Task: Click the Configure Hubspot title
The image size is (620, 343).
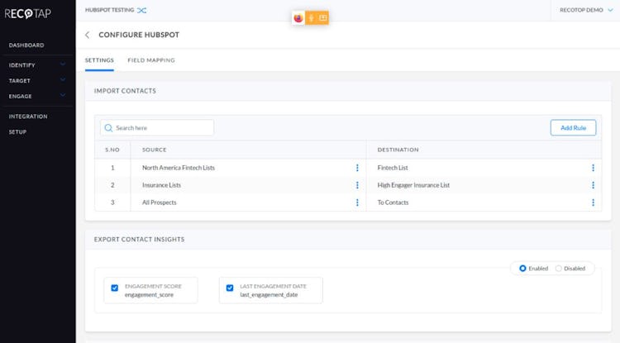Action: 139,35
